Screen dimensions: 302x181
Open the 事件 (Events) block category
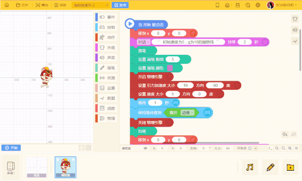(x=107, y=17)
